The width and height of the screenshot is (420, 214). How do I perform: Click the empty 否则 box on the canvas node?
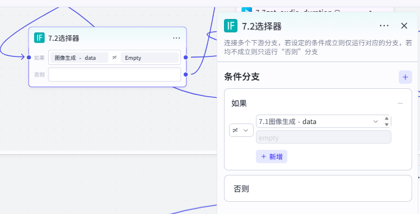click(x=114, y=74)
